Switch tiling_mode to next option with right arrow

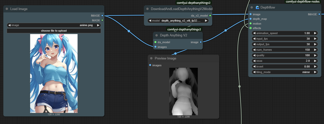[315, 72]
